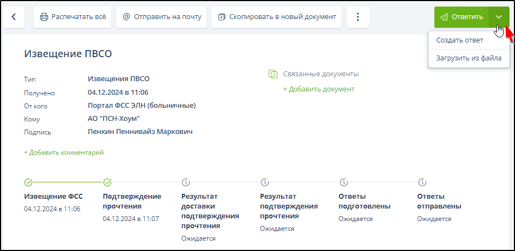Click the + Добавить комментарий link
The width and height of the screenshot is (515, 251).
pyautogui.click(x=64, y=152)
